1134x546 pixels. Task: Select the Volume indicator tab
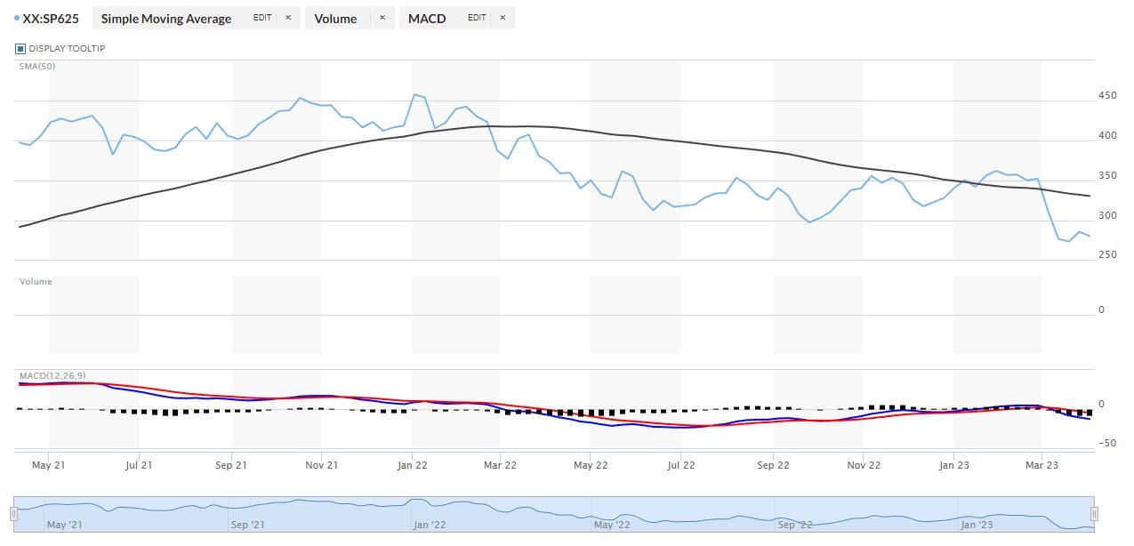tap(336, 18)
